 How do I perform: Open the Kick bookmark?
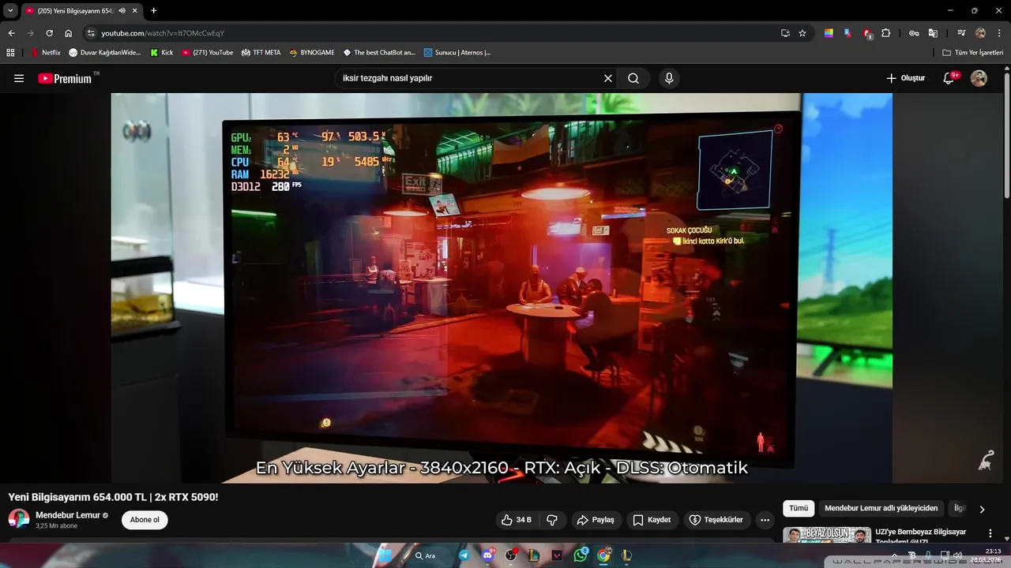(x=162, y=53)
